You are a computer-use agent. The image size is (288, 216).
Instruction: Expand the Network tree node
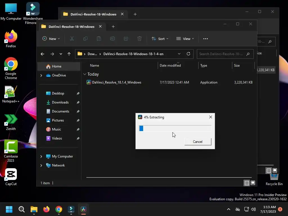tap(41, 165)
